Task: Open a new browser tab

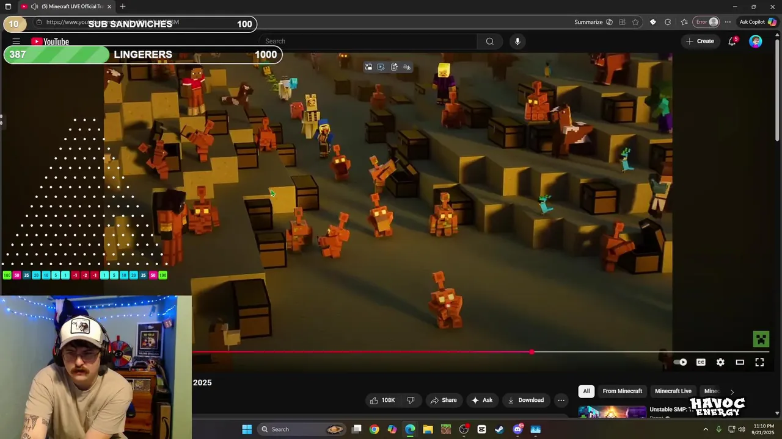Action: coord(123,6)
